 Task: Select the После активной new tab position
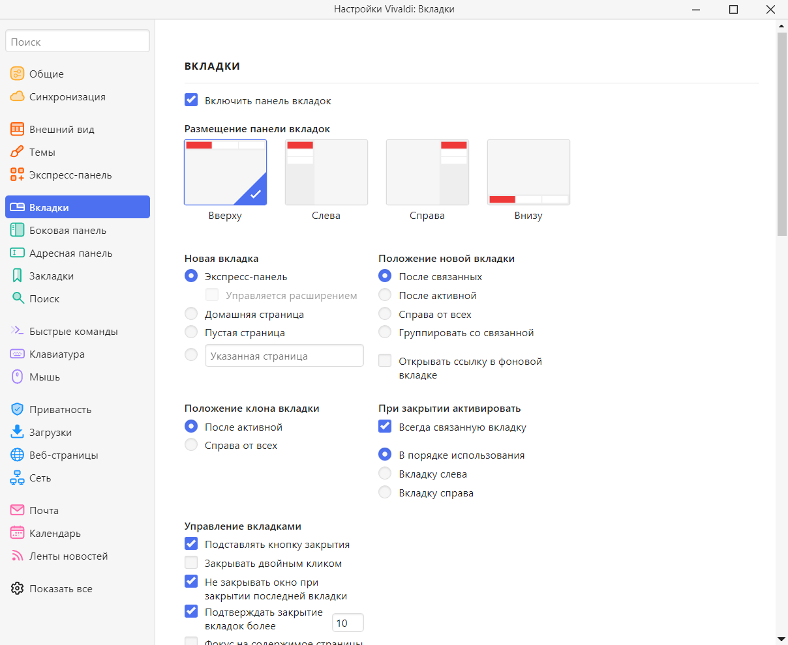(x=385, y=295)
